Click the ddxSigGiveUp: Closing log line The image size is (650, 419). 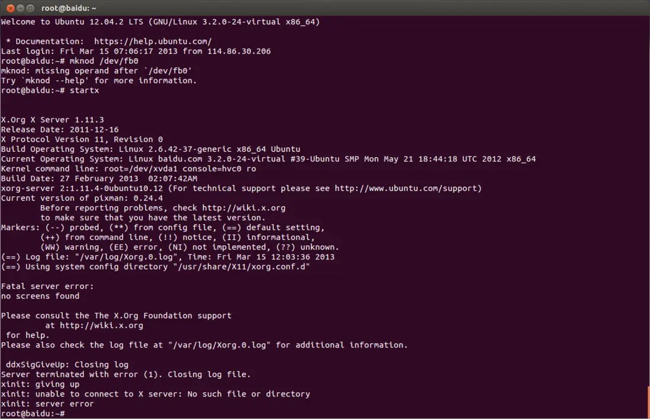point(65,364)
